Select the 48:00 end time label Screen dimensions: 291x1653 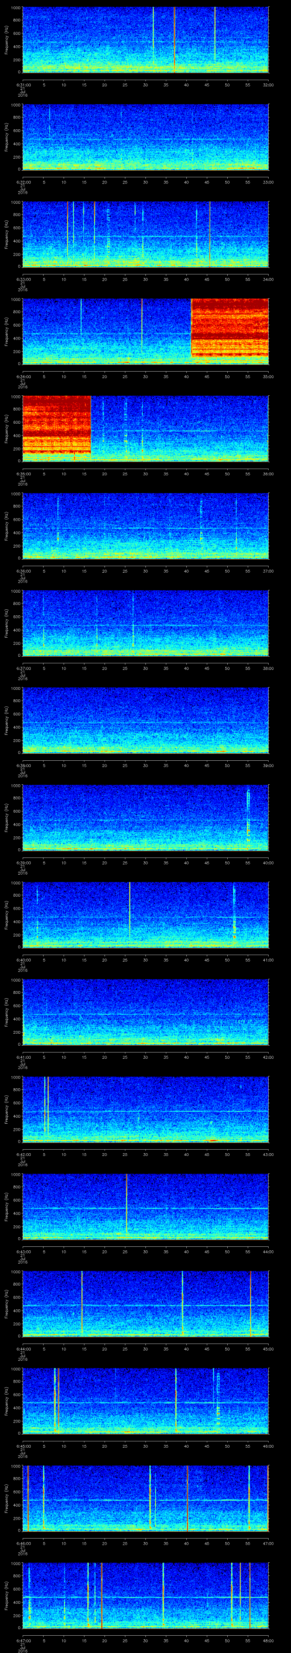point(268,1640)
